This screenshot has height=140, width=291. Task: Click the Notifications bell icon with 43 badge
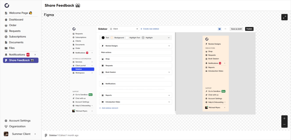click(x=6, y=55)
